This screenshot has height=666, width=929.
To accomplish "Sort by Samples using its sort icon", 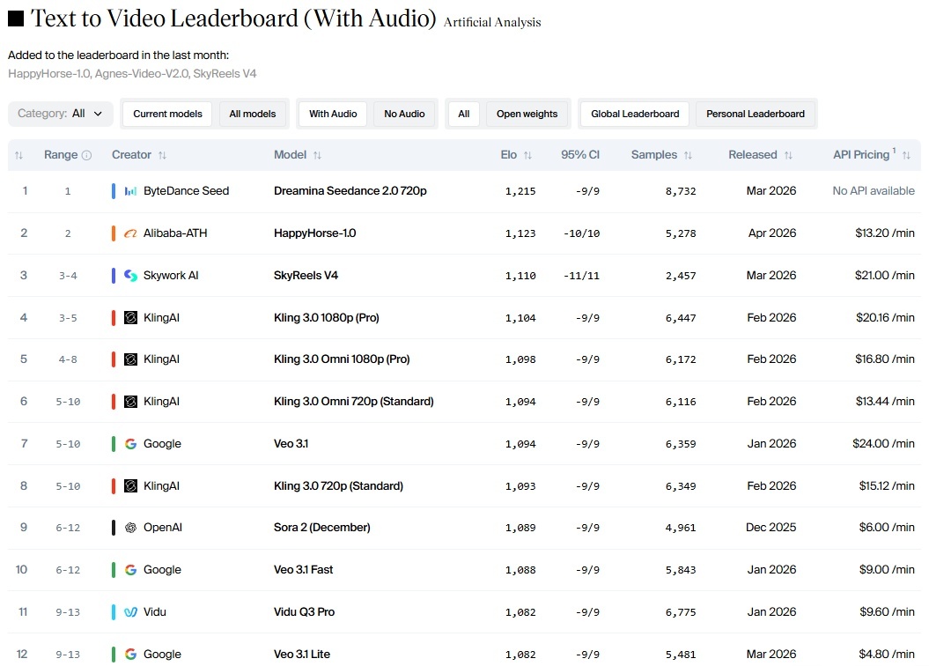I will point(688,155).
